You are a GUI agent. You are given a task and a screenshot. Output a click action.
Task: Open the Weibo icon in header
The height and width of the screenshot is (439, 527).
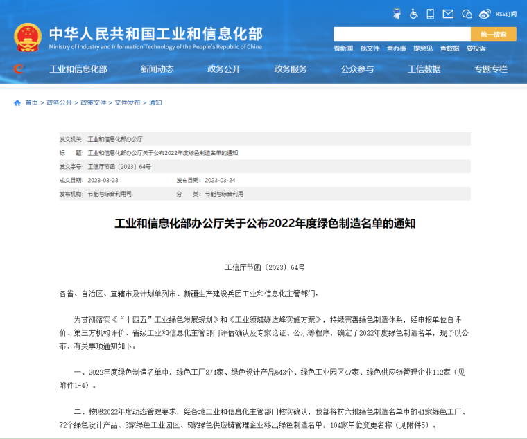click(485, 13)
